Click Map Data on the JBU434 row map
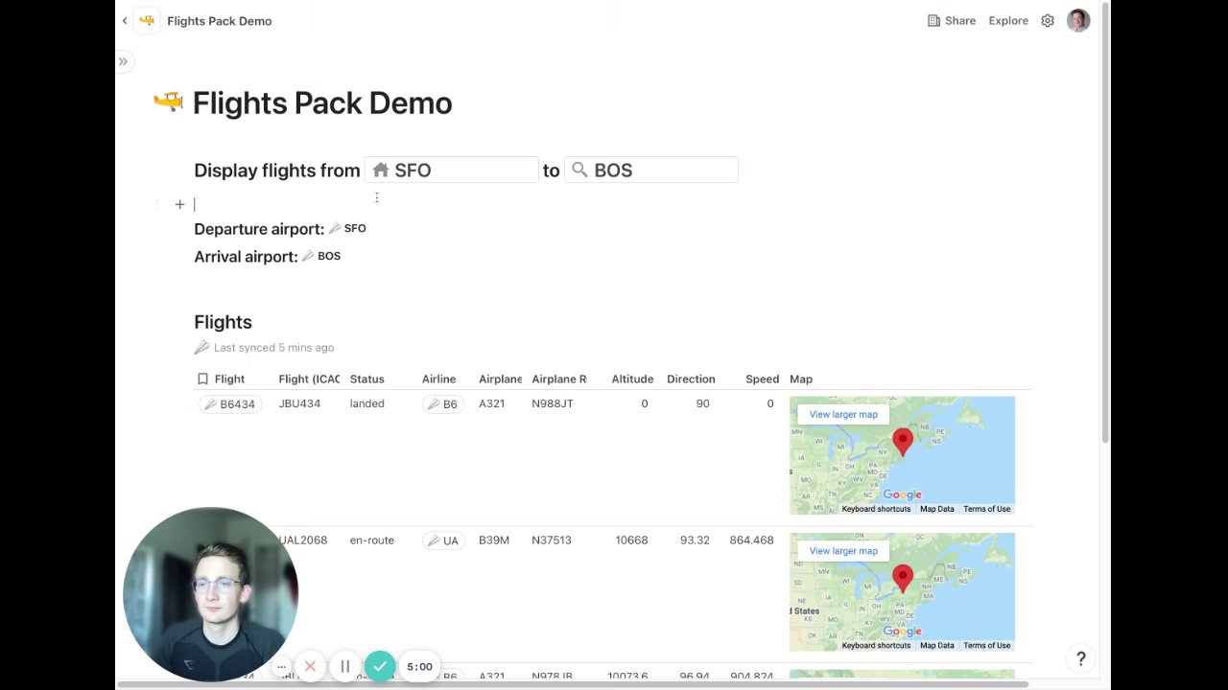1228x690 pixels. coord(937,509)
